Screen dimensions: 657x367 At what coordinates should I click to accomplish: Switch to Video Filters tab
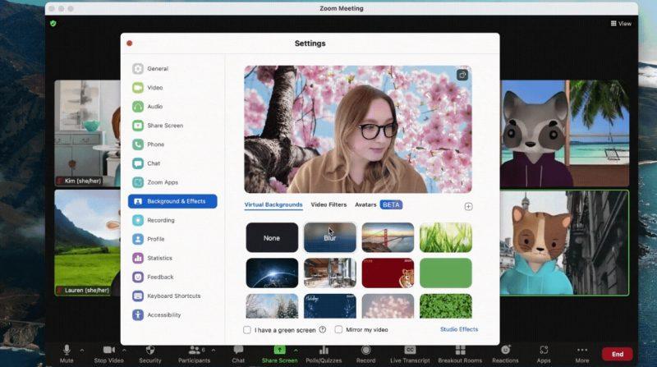(328, 205)
